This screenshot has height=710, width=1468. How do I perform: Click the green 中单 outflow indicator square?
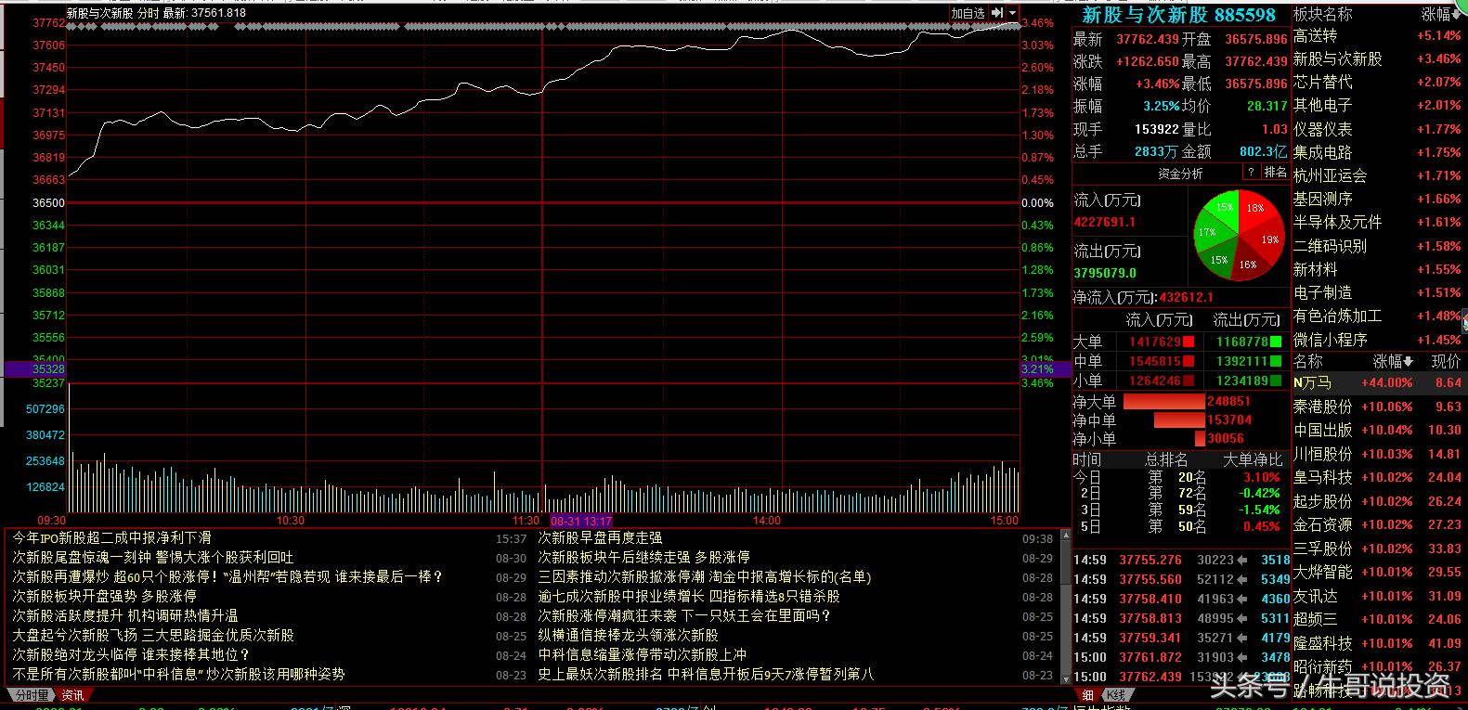point(1276,361)
